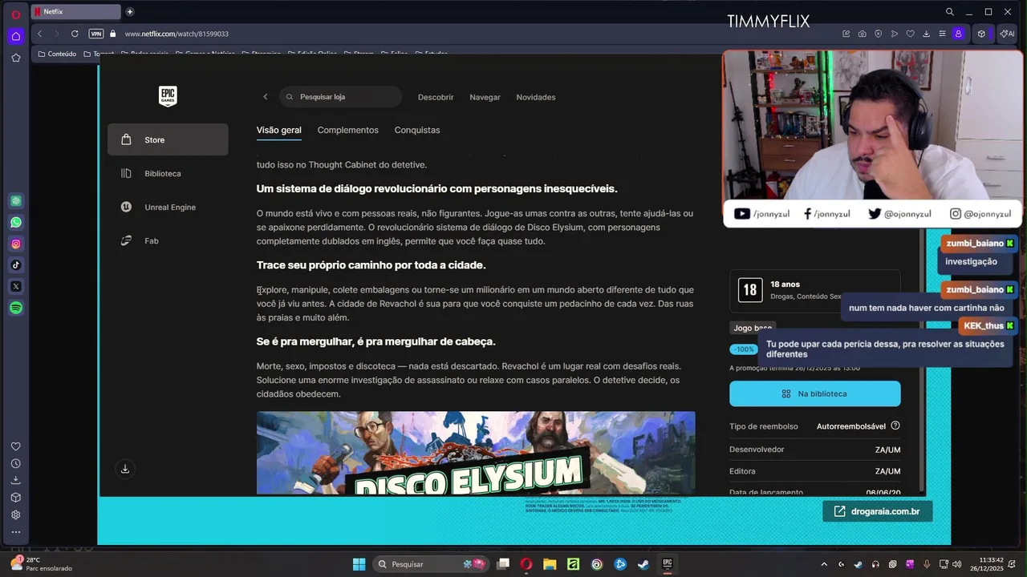1027x577 pixels.
Task: Open TikTok in Opera sidebar
Action: (x=16, y=265)
